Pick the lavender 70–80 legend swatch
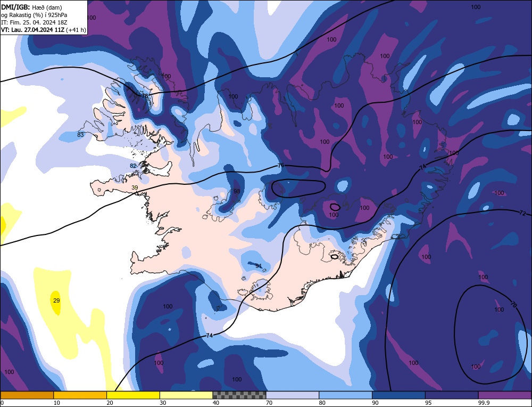The height and width of the screenshot is (407, 532). [x=293, y=395]
